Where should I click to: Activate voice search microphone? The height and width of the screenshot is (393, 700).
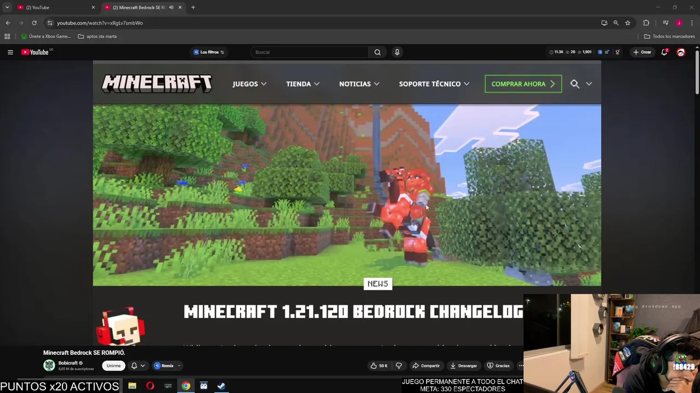click(x=397, y=52)
